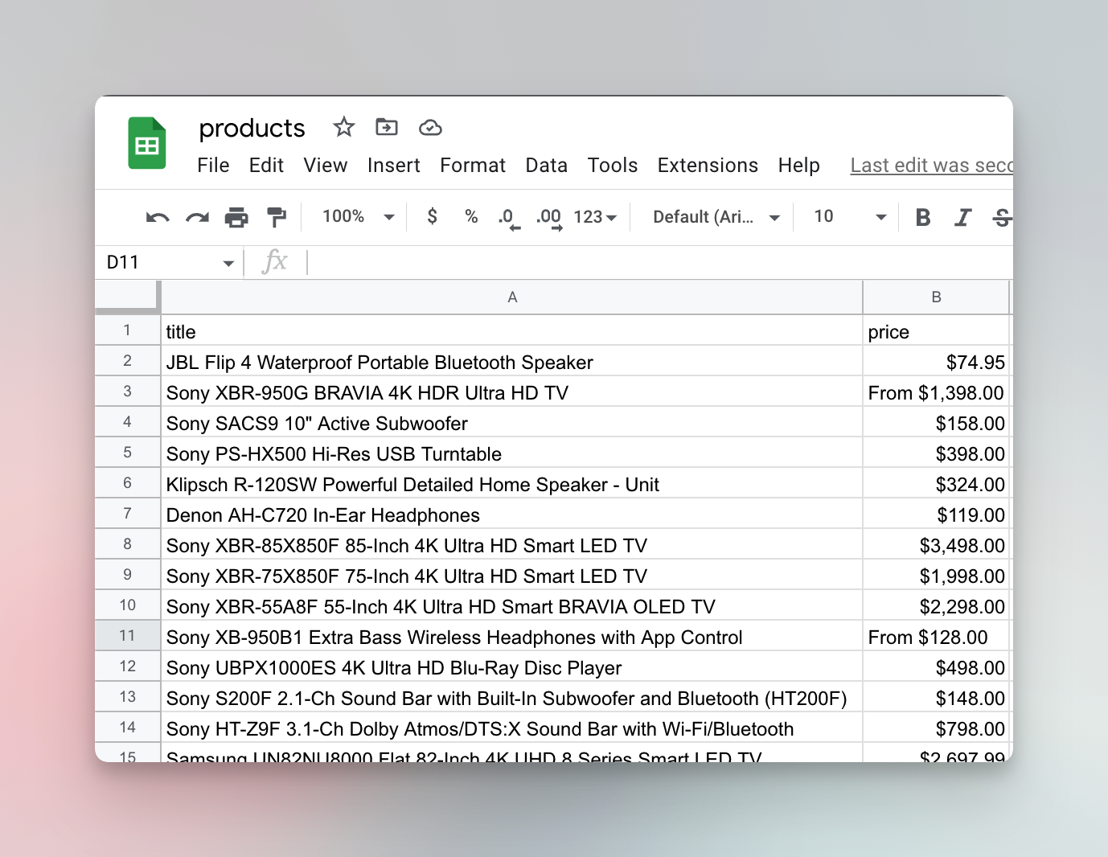
Task: Redo the last action
Action: click(197, 217)
